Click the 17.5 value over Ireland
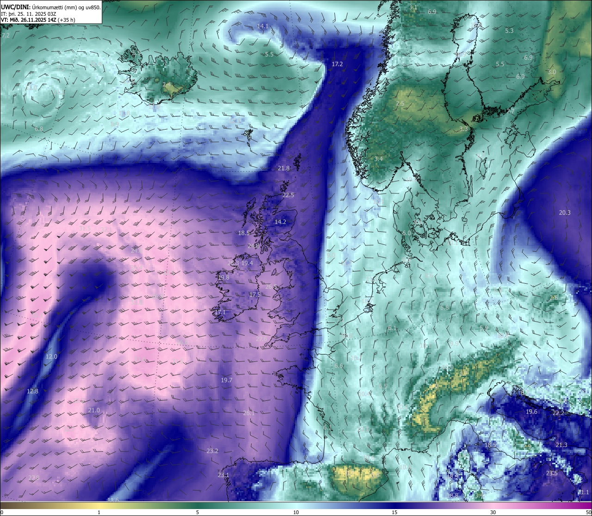The image size is (592, 516). point(255,294)
